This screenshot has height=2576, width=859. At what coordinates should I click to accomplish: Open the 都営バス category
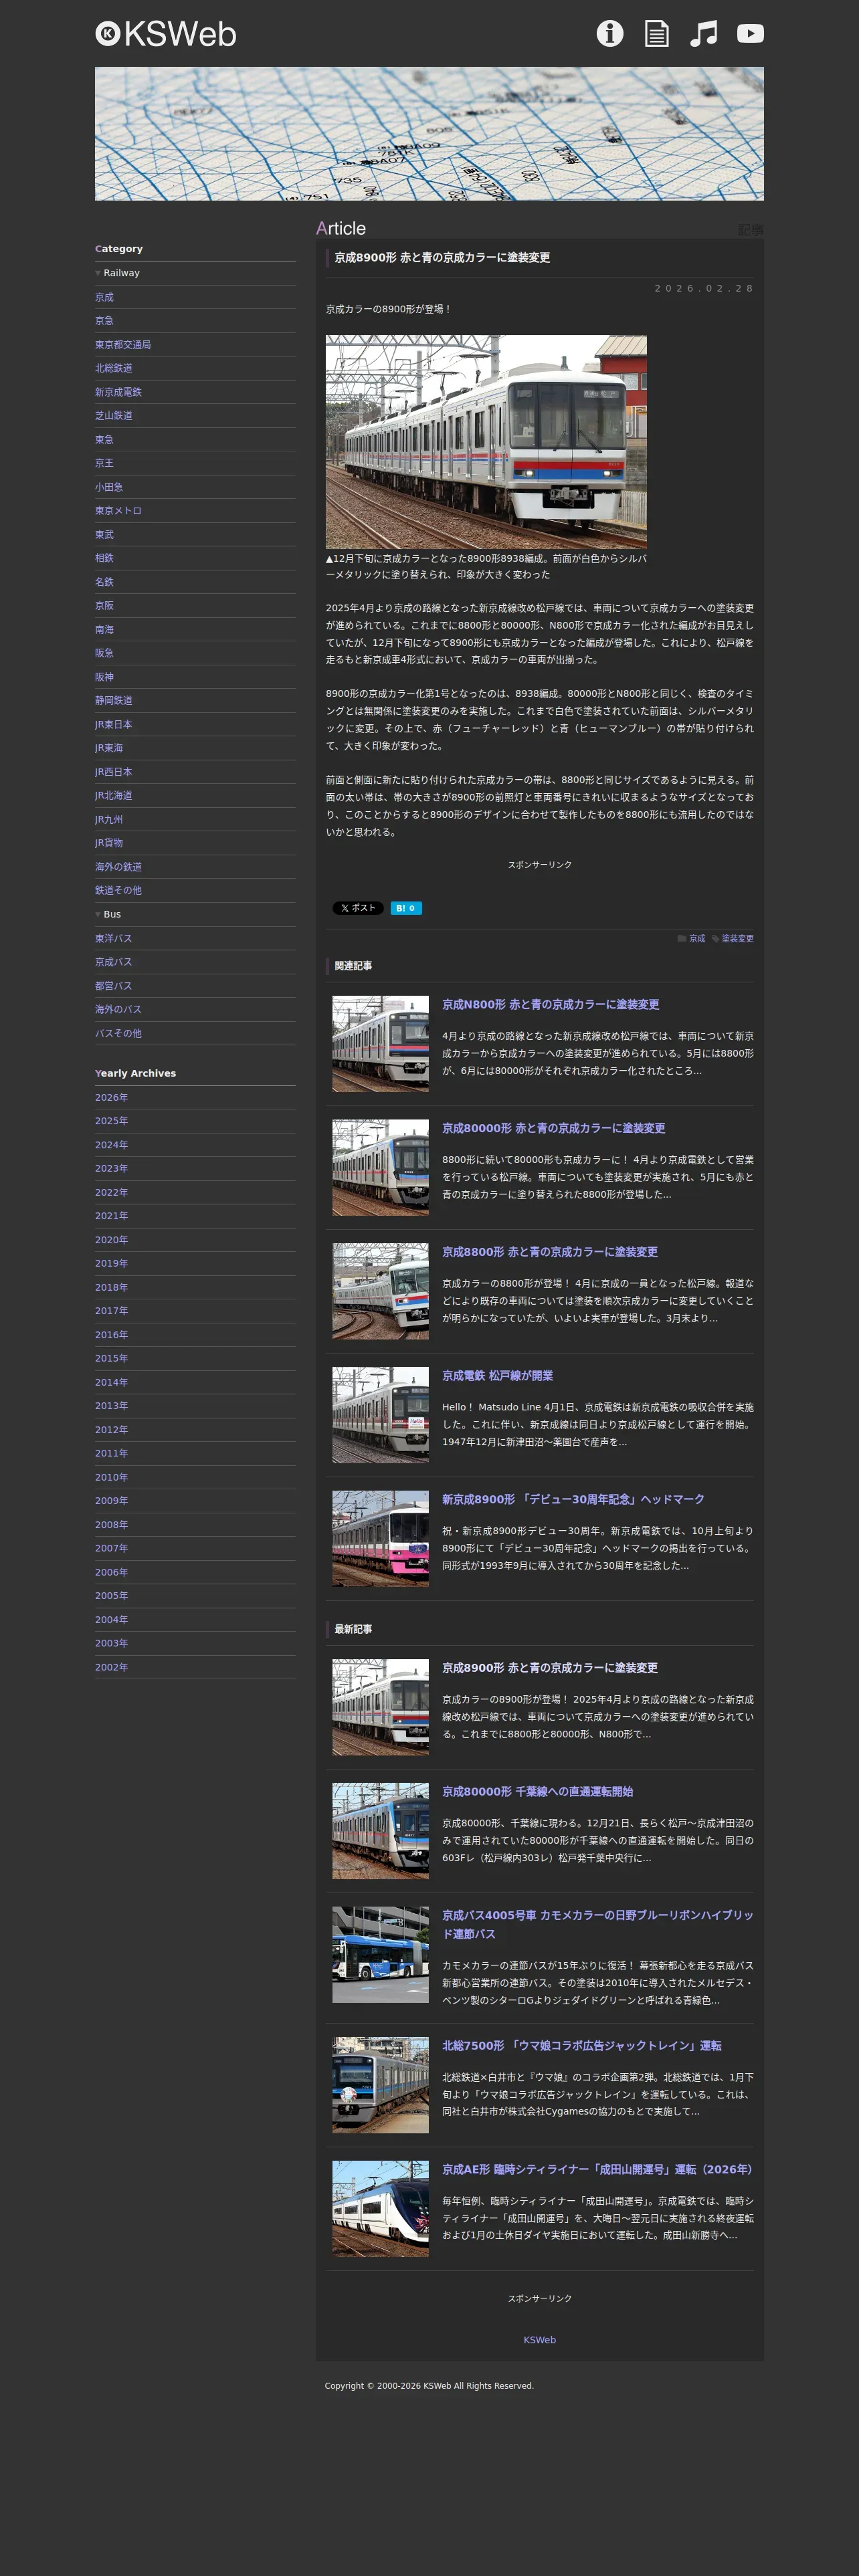114,986
